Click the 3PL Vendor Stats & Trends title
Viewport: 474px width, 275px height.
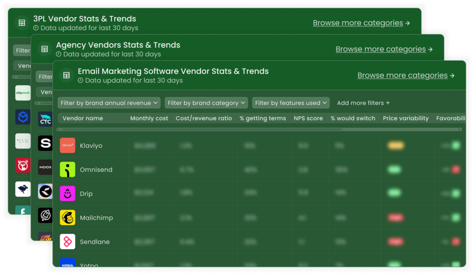click(x=85, y=19)
